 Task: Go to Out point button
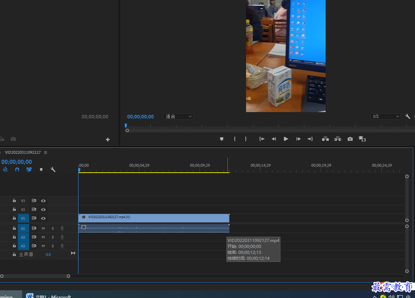[311, 139]
